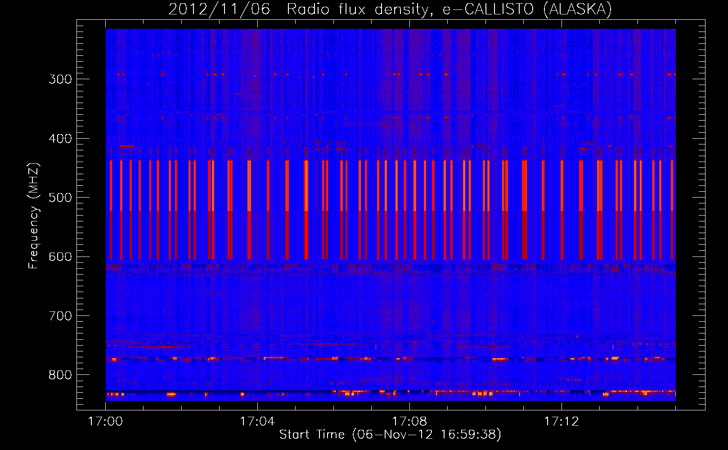
Task: Click the 17:00 time tick label
Action: click(x=105, y=421)
